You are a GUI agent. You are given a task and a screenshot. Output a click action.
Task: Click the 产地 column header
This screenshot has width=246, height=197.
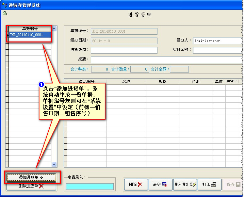tap(195, 82)
